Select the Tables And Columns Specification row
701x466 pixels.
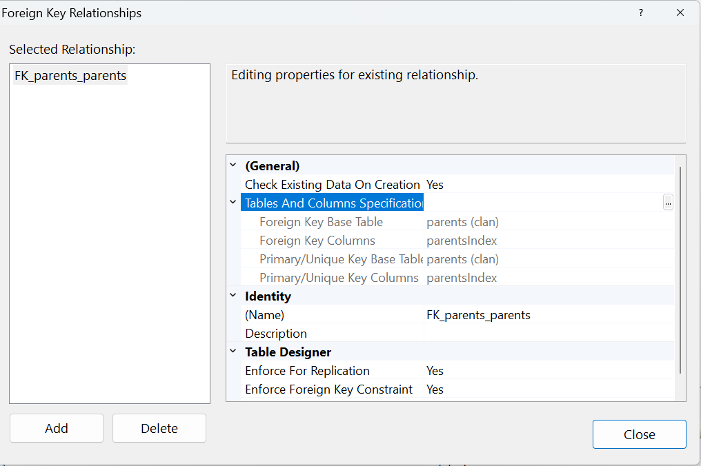pyautogui.click(x=333, y=203)
